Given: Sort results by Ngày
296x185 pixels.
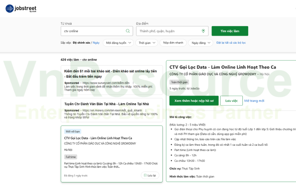Looking at the screenshot, I should (96, 43).
